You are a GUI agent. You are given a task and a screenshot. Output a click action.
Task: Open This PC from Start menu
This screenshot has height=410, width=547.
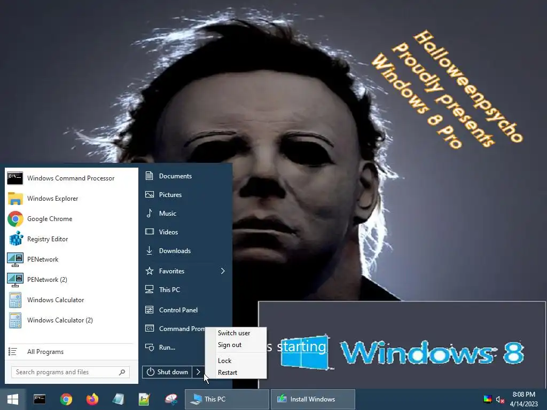[185, 290]
